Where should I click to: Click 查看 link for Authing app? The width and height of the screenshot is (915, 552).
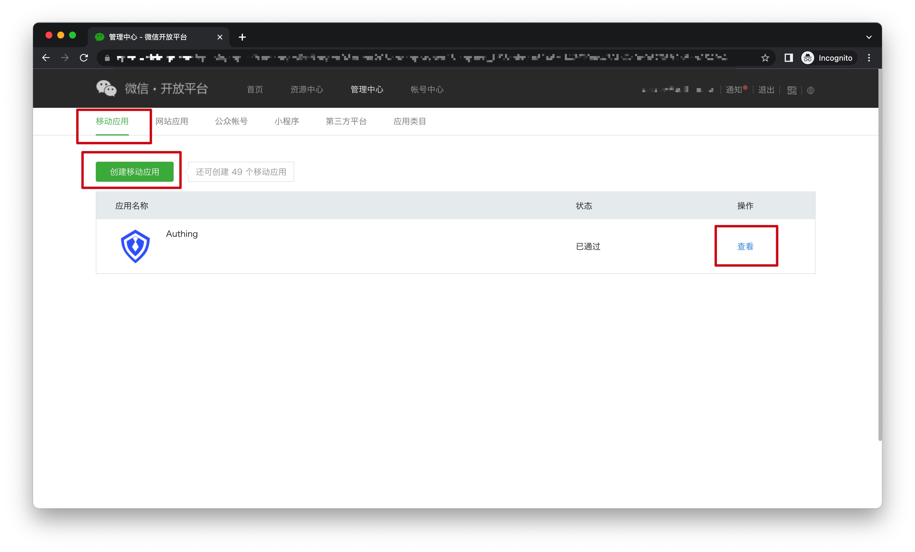tap(745, 246)
